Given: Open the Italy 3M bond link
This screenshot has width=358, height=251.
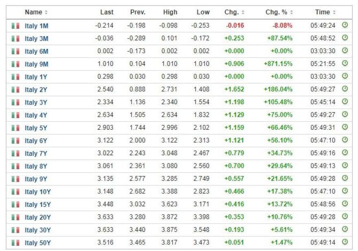Looking at the screenshot, I should tap(37, 39).
